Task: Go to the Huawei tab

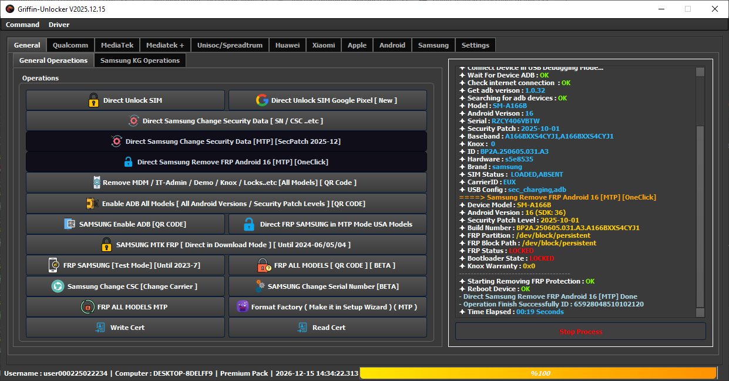Action: [x=287, y=45]
